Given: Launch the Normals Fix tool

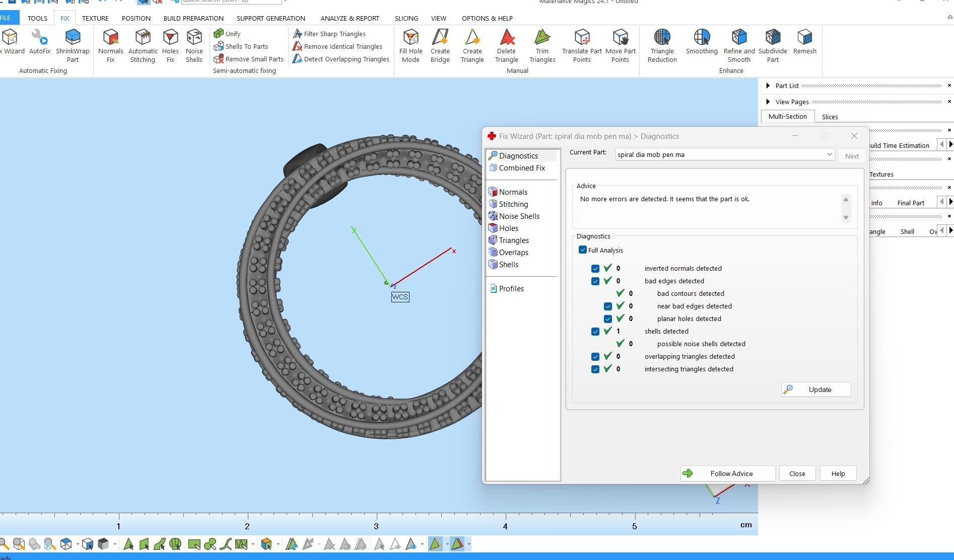Looking at the screenshot, I should (110, 46).
